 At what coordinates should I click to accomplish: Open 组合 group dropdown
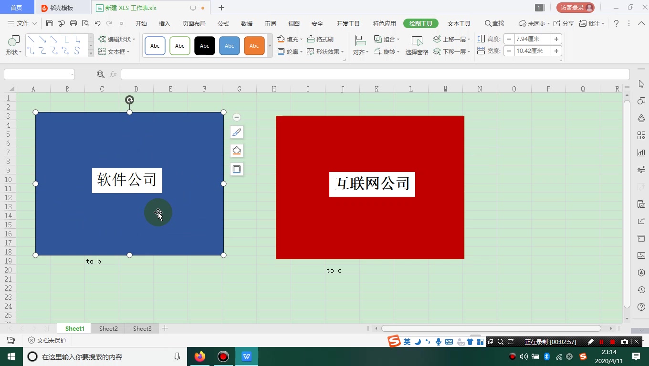click(387, 39)
